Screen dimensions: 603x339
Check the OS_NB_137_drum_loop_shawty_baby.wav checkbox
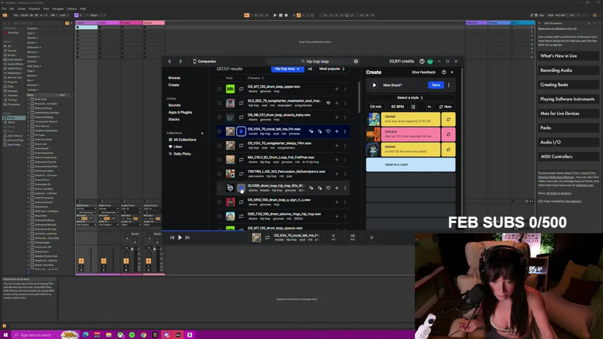point(219,117)
